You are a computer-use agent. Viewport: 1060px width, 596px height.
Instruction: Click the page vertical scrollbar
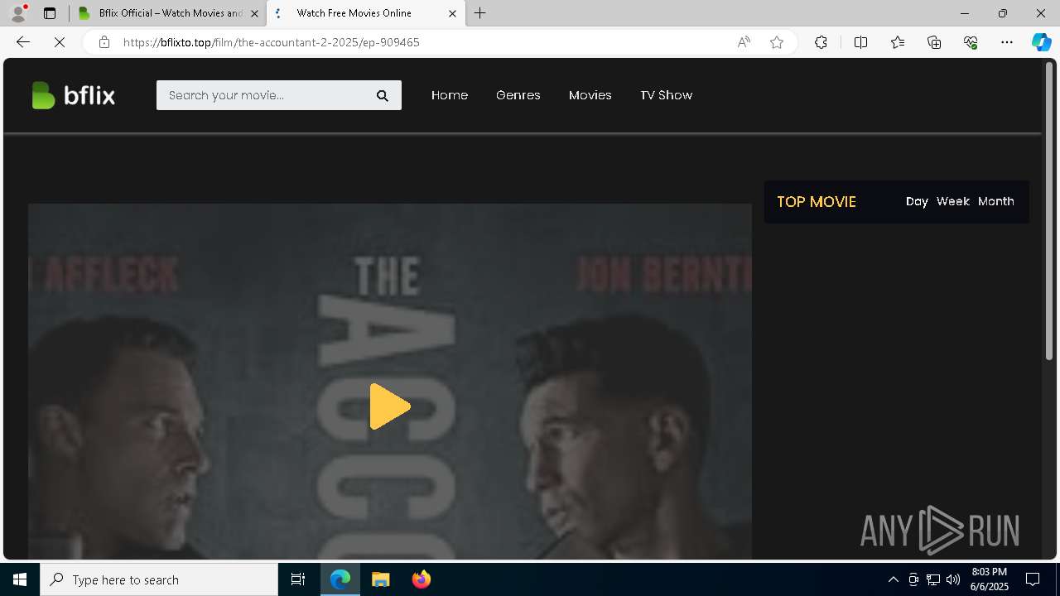pos(1048,211)
